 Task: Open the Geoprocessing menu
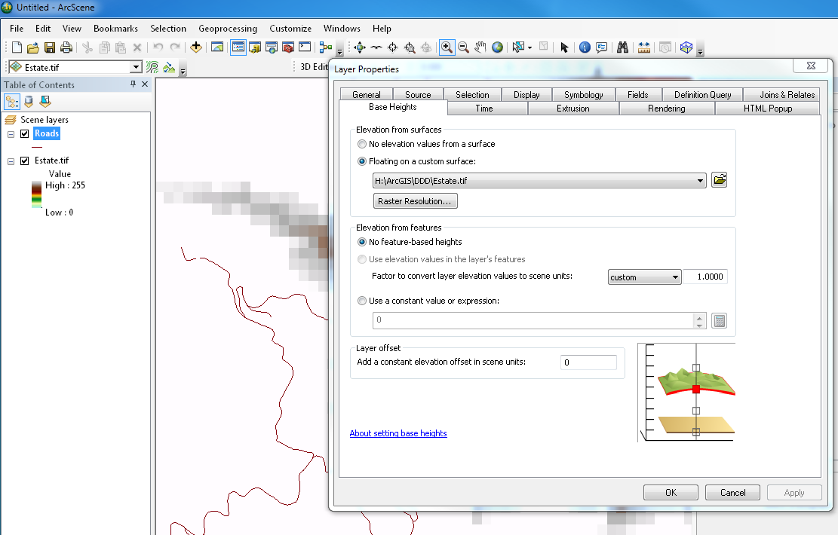click(x=228, y=29)
